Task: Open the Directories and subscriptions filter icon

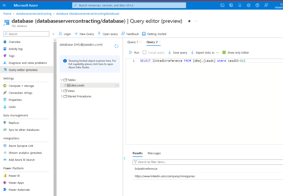Action: 231,5
